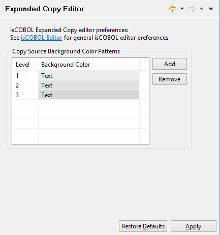
Task: Click empty row below level 3
Action: point(80,104)
